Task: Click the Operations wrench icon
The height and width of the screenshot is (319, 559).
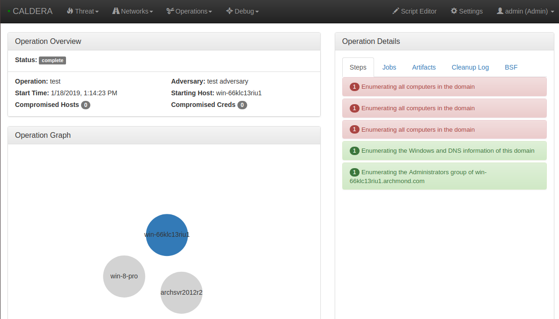Action: [169, 11]
